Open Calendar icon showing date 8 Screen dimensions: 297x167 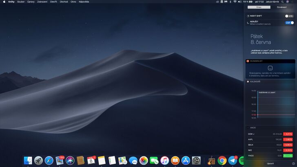coord(91,160)
